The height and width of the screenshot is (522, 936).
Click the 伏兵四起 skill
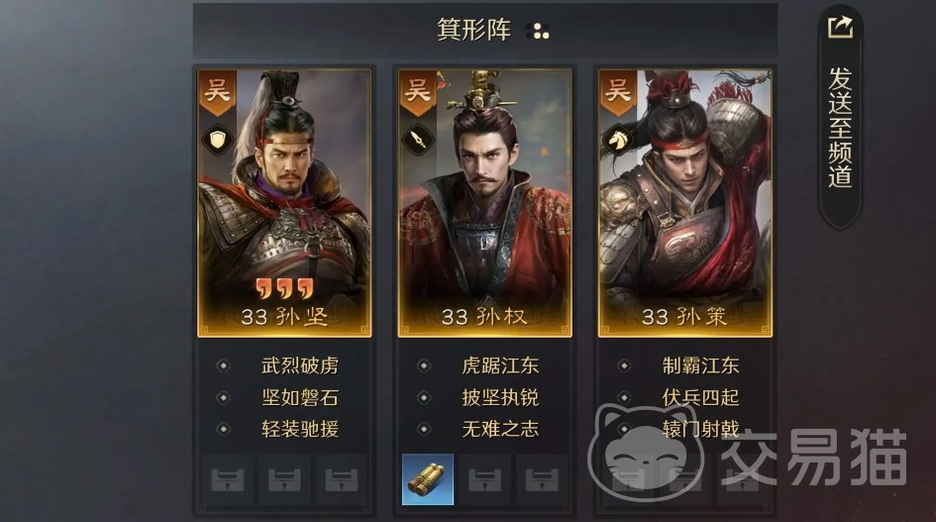[x=701, y=397]
